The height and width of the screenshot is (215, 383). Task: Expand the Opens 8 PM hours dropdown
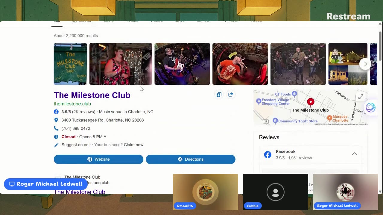pyautogui.click(x=105, y=137)
